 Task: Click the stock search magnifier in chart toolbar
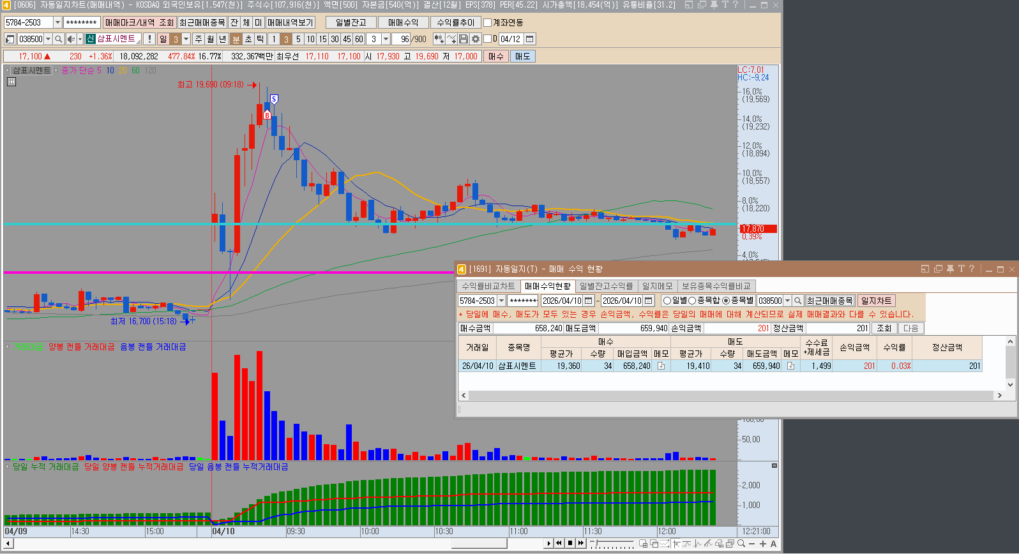(x=59, y=39)
